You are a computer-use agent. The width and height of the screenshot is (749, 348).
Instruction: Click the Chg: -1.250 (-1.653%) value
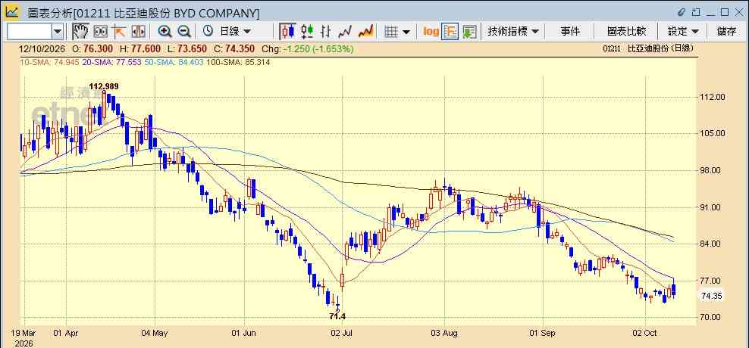coord(309,48)
